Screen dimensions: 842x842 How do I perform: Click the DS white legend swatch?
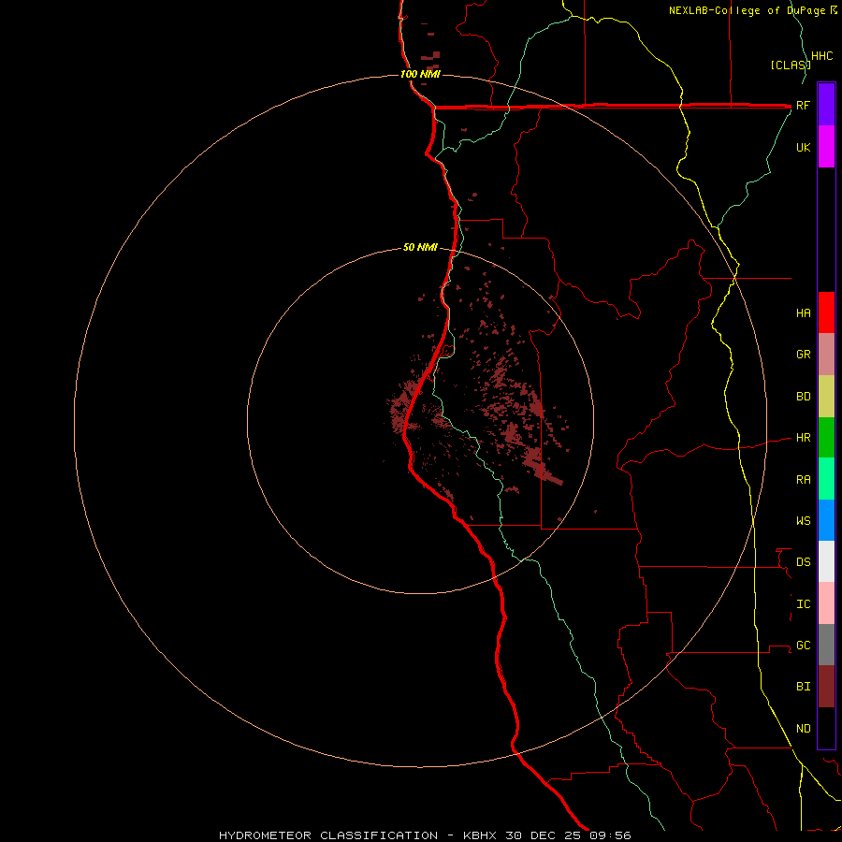[x=826, y=561]
